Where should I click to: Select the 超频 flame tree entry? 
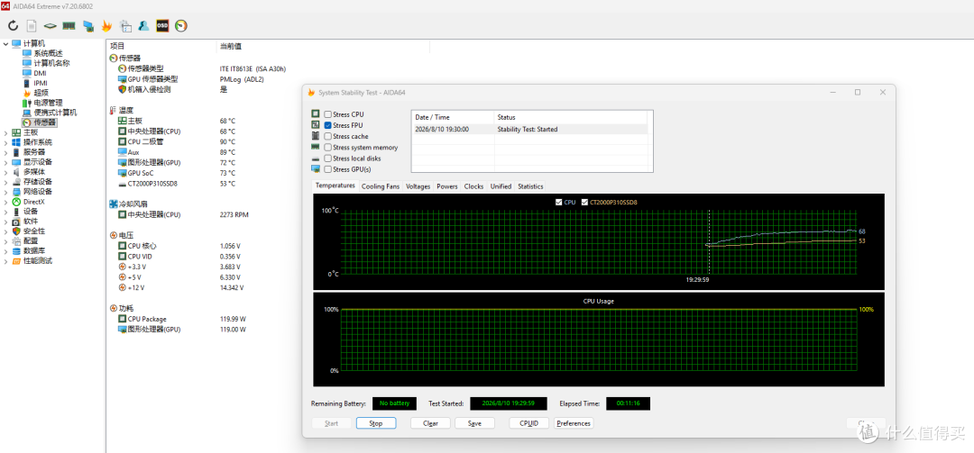click(x=41, y=93)
